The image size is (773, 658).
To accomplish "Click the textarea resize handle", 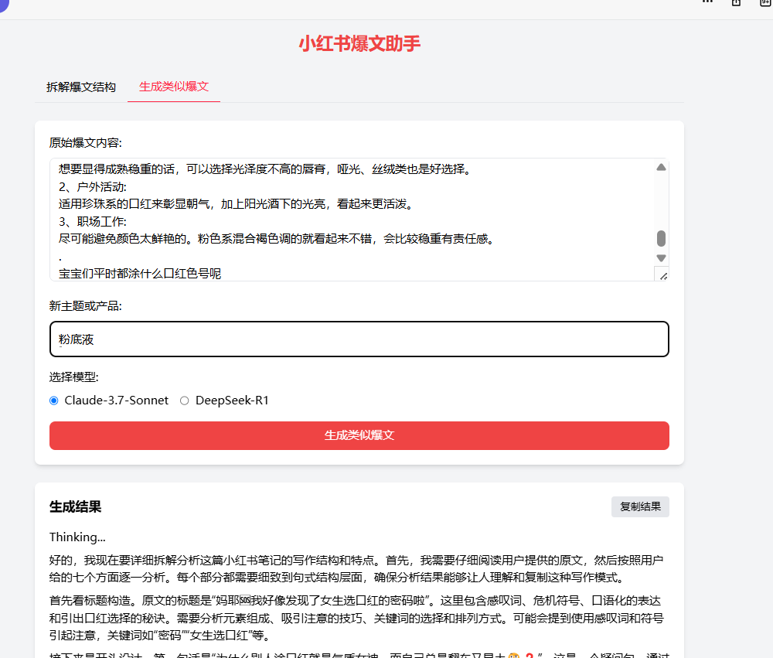I will [662, 274].
